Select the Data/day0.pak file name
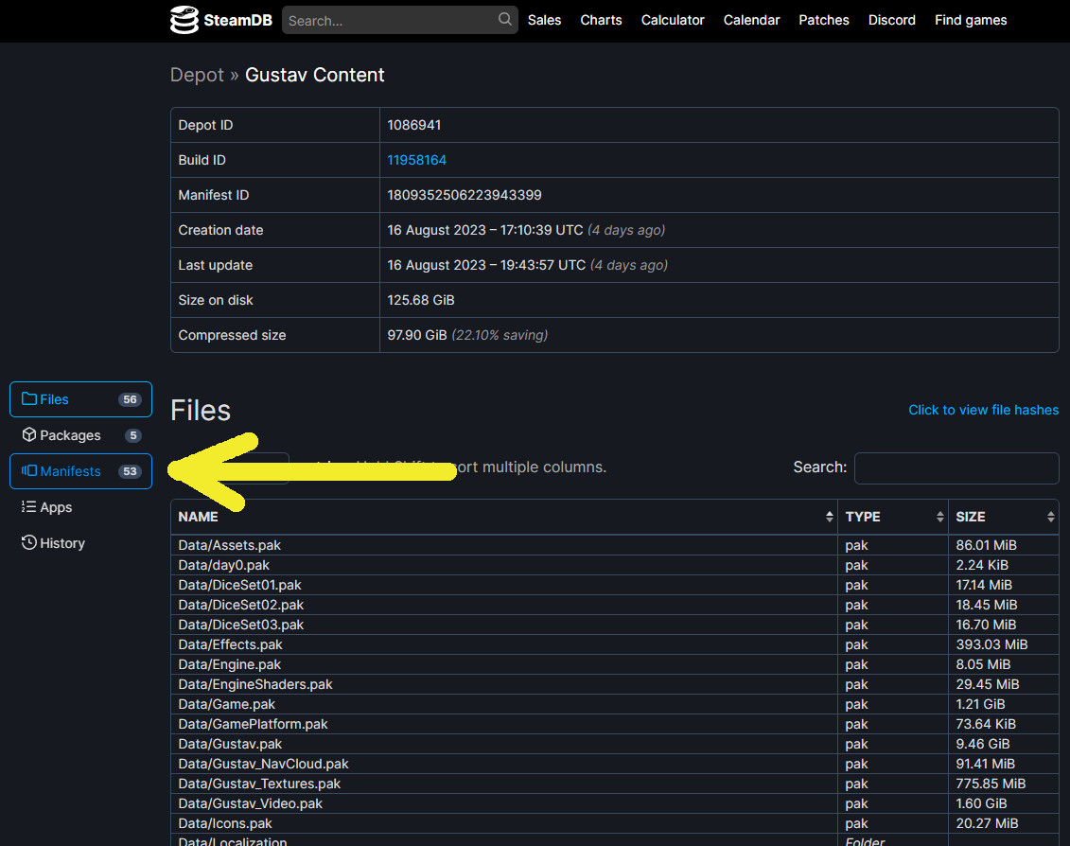This screenshot has height=846, width=1070. point(223,565)
